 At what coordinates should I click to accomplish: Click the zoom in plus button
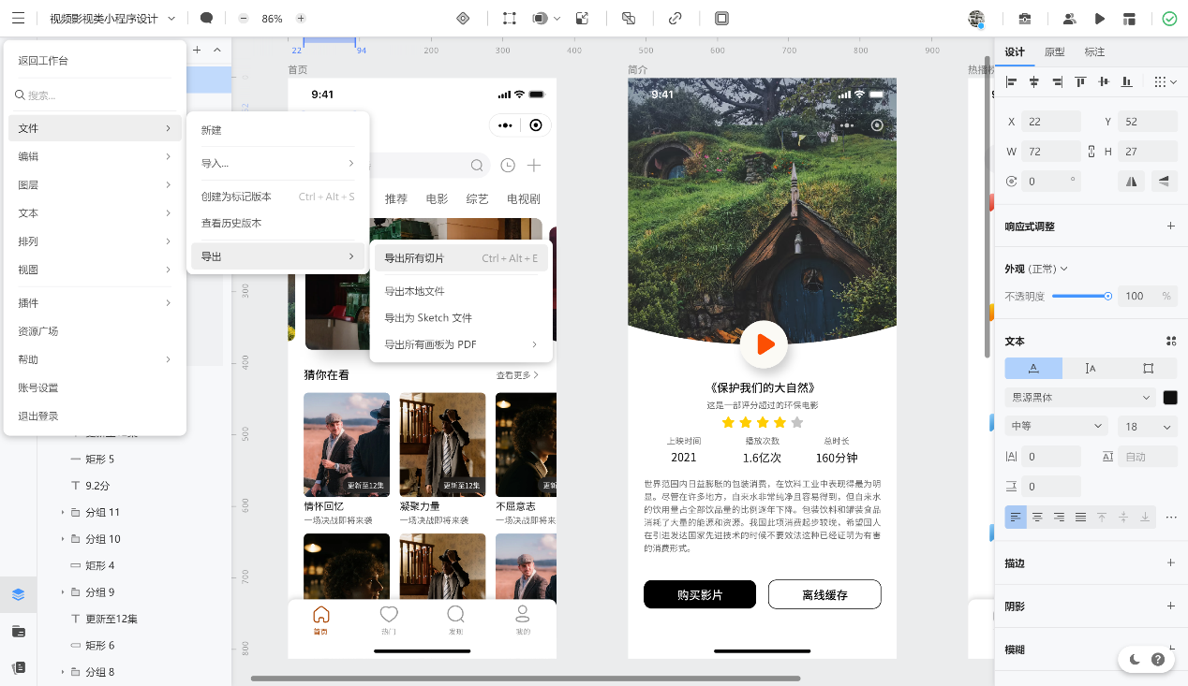click(301, 18)
